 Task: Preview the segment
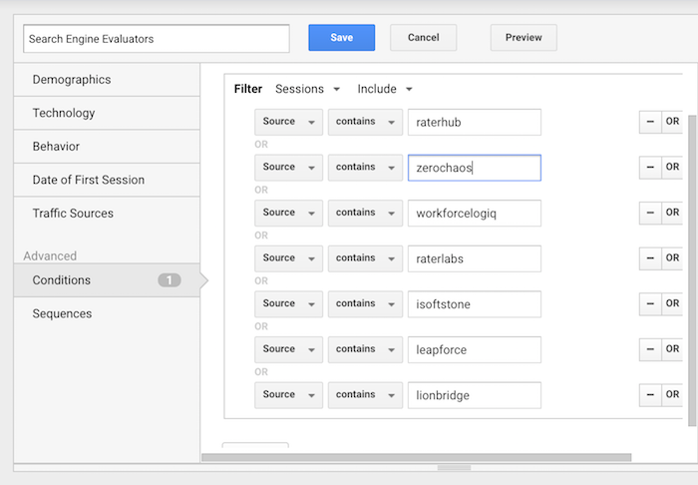tap(523, 37)
